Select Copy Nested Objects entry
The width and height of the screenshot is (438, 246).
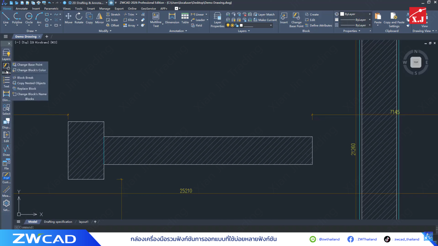point(29,83)
